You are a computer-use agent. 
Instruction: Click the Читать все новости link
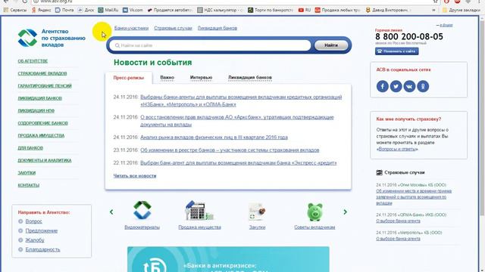pyautogui.click(x=135, y=176)
